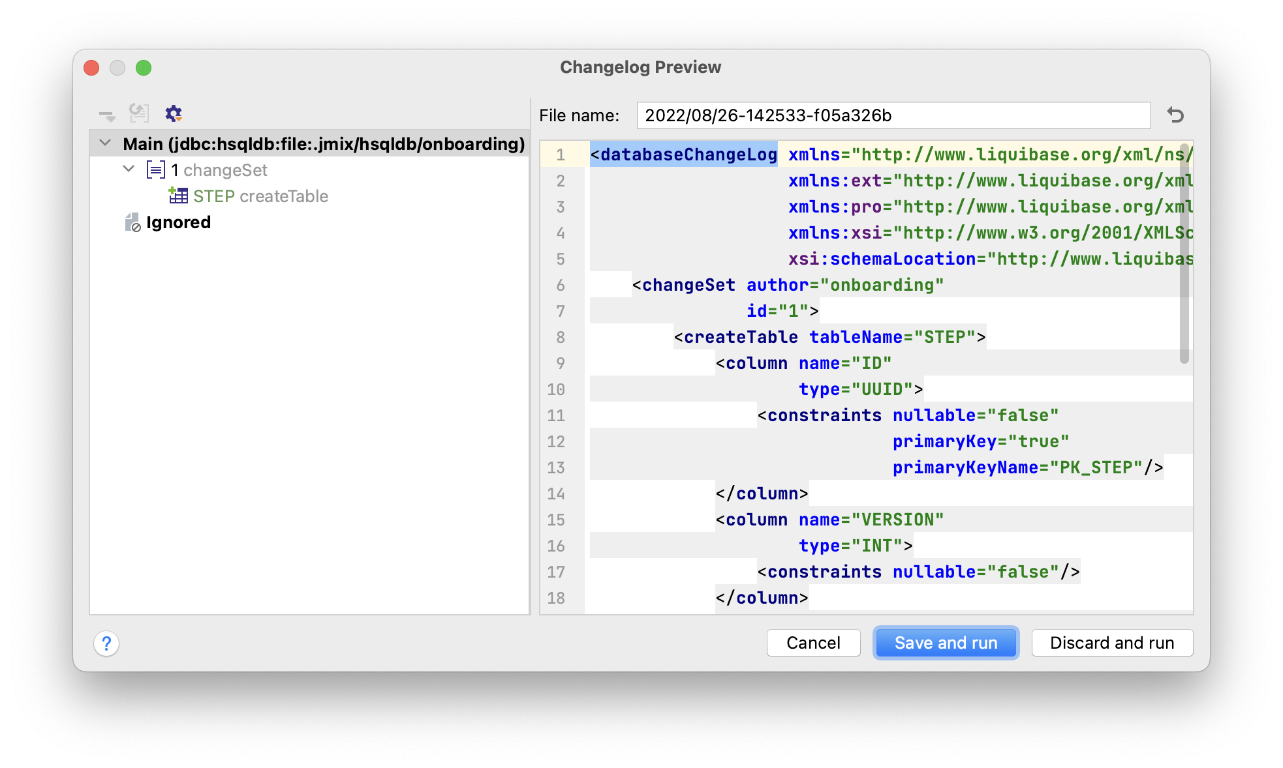The width and height of the screenshot is (1283, 768).
Task: Click the changeSet document icon in the tree
Action: pyautogui.click(x=155, y=170)
